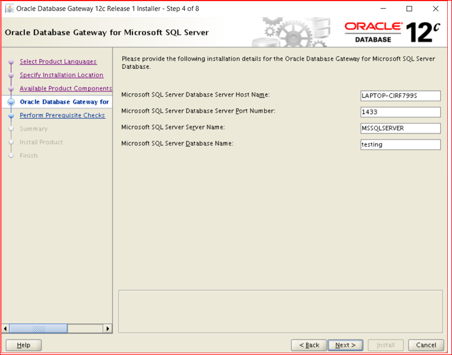This screenshot has height=355, width=452.
Task: Jump to Perform Prerequisite Checks step
Action: pyautogui.click(x=62, y=115)
